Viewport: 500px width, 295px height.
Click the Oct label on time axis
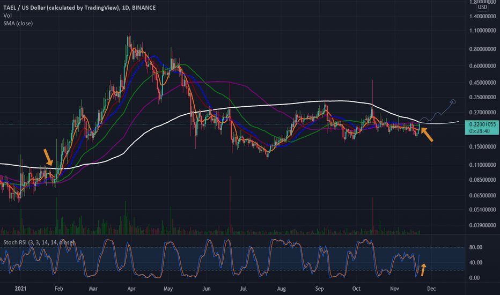pos(356,289)
